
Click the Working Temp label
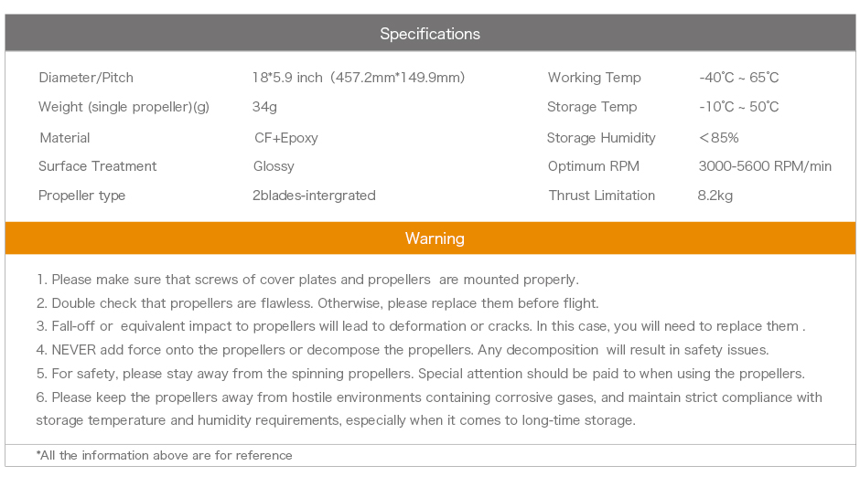point(595,78)
